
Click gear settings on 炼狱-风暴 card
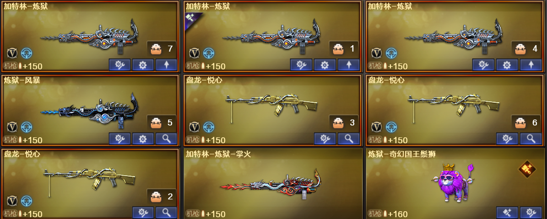[143, 139]
